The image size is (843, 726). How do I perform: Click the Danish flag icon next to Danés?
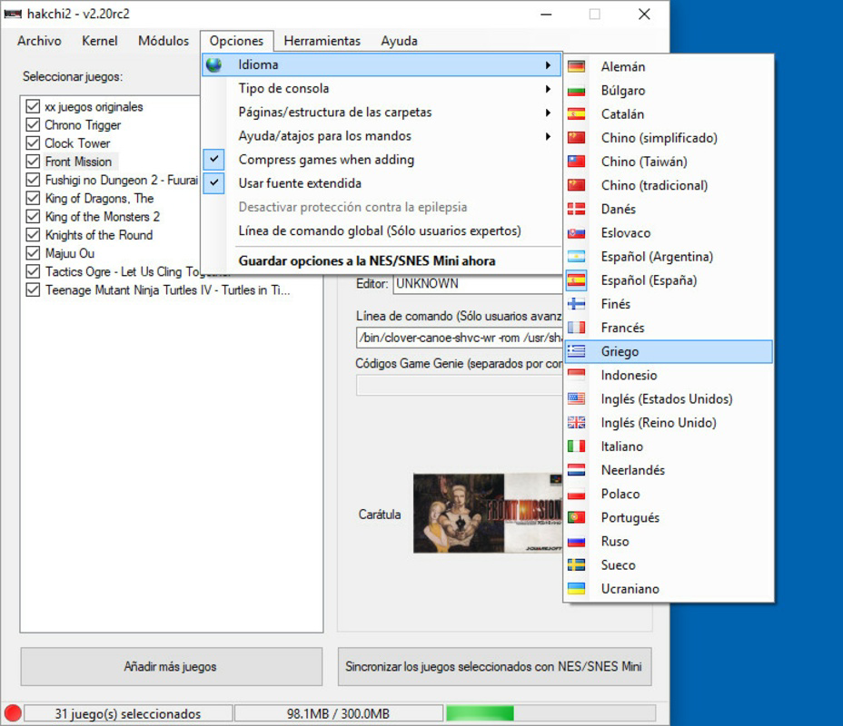point(576,209)
